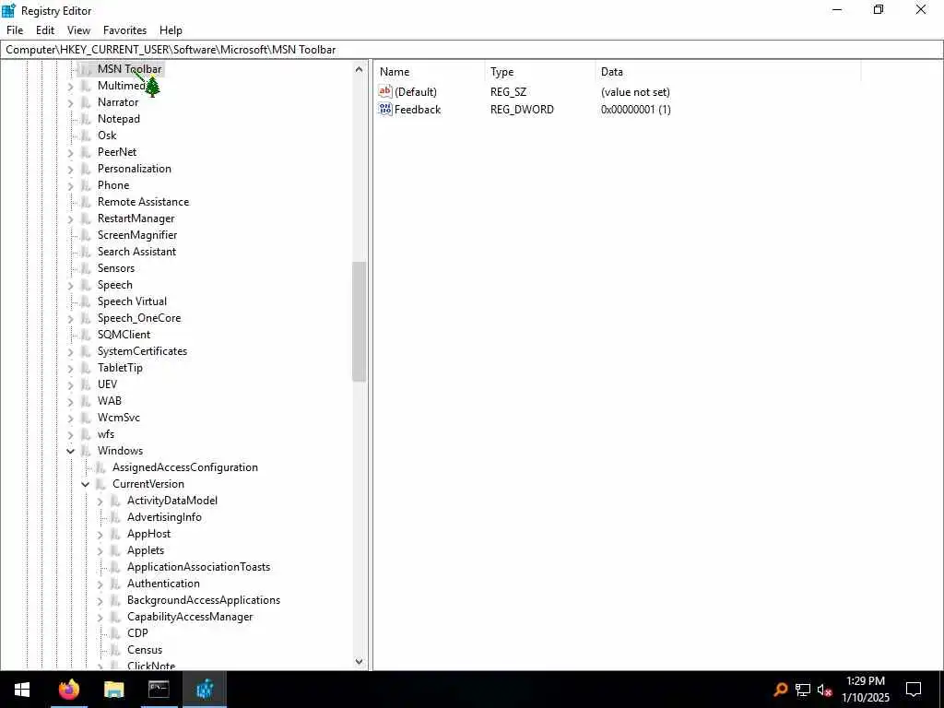Click the CDP key folder icon

116,632
